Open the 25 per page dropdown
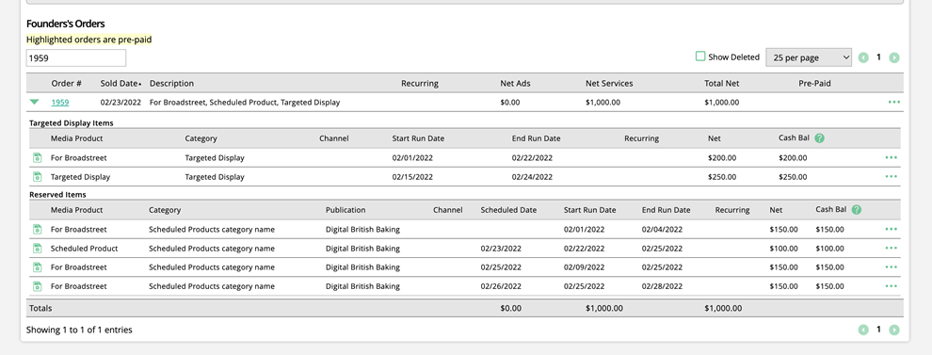The height and width of the screenshot is (355, 932). point(809,57)
